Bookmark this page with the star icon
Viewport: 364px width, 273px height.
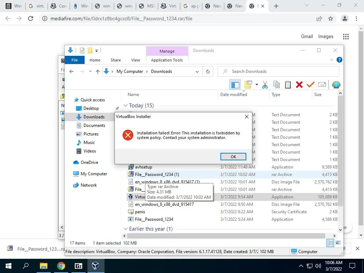(x=331, y=18)
